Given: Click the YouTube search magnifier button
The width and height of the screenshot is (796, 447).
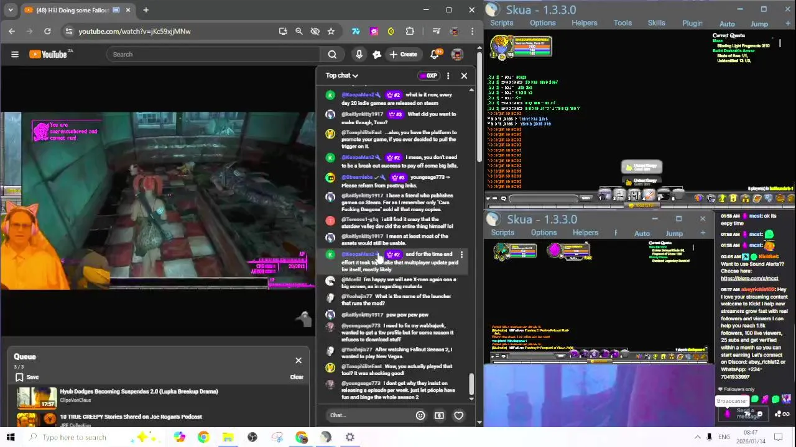Looking at the screenshot, I should pyautogui.click(x=332, y=55).
